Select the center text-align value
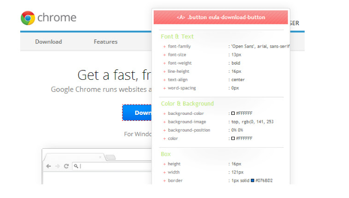The image size is (349, 198). [x=238, y=80]
